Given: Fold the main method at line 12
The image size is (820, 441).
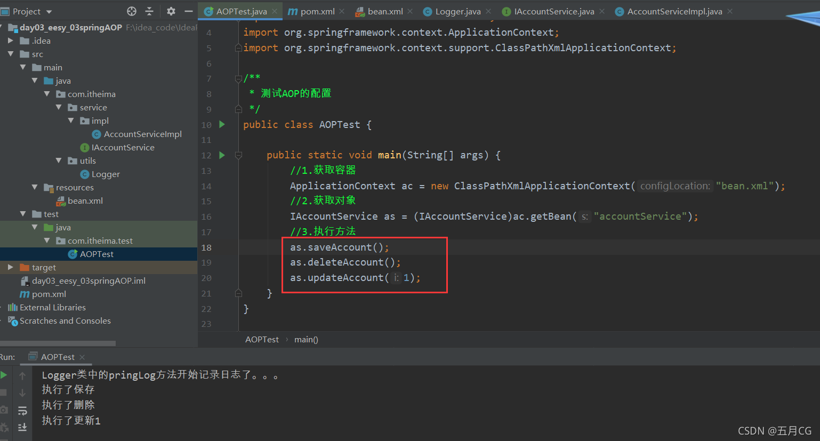Looking at the screenshot, I should [x=238, y=155].
